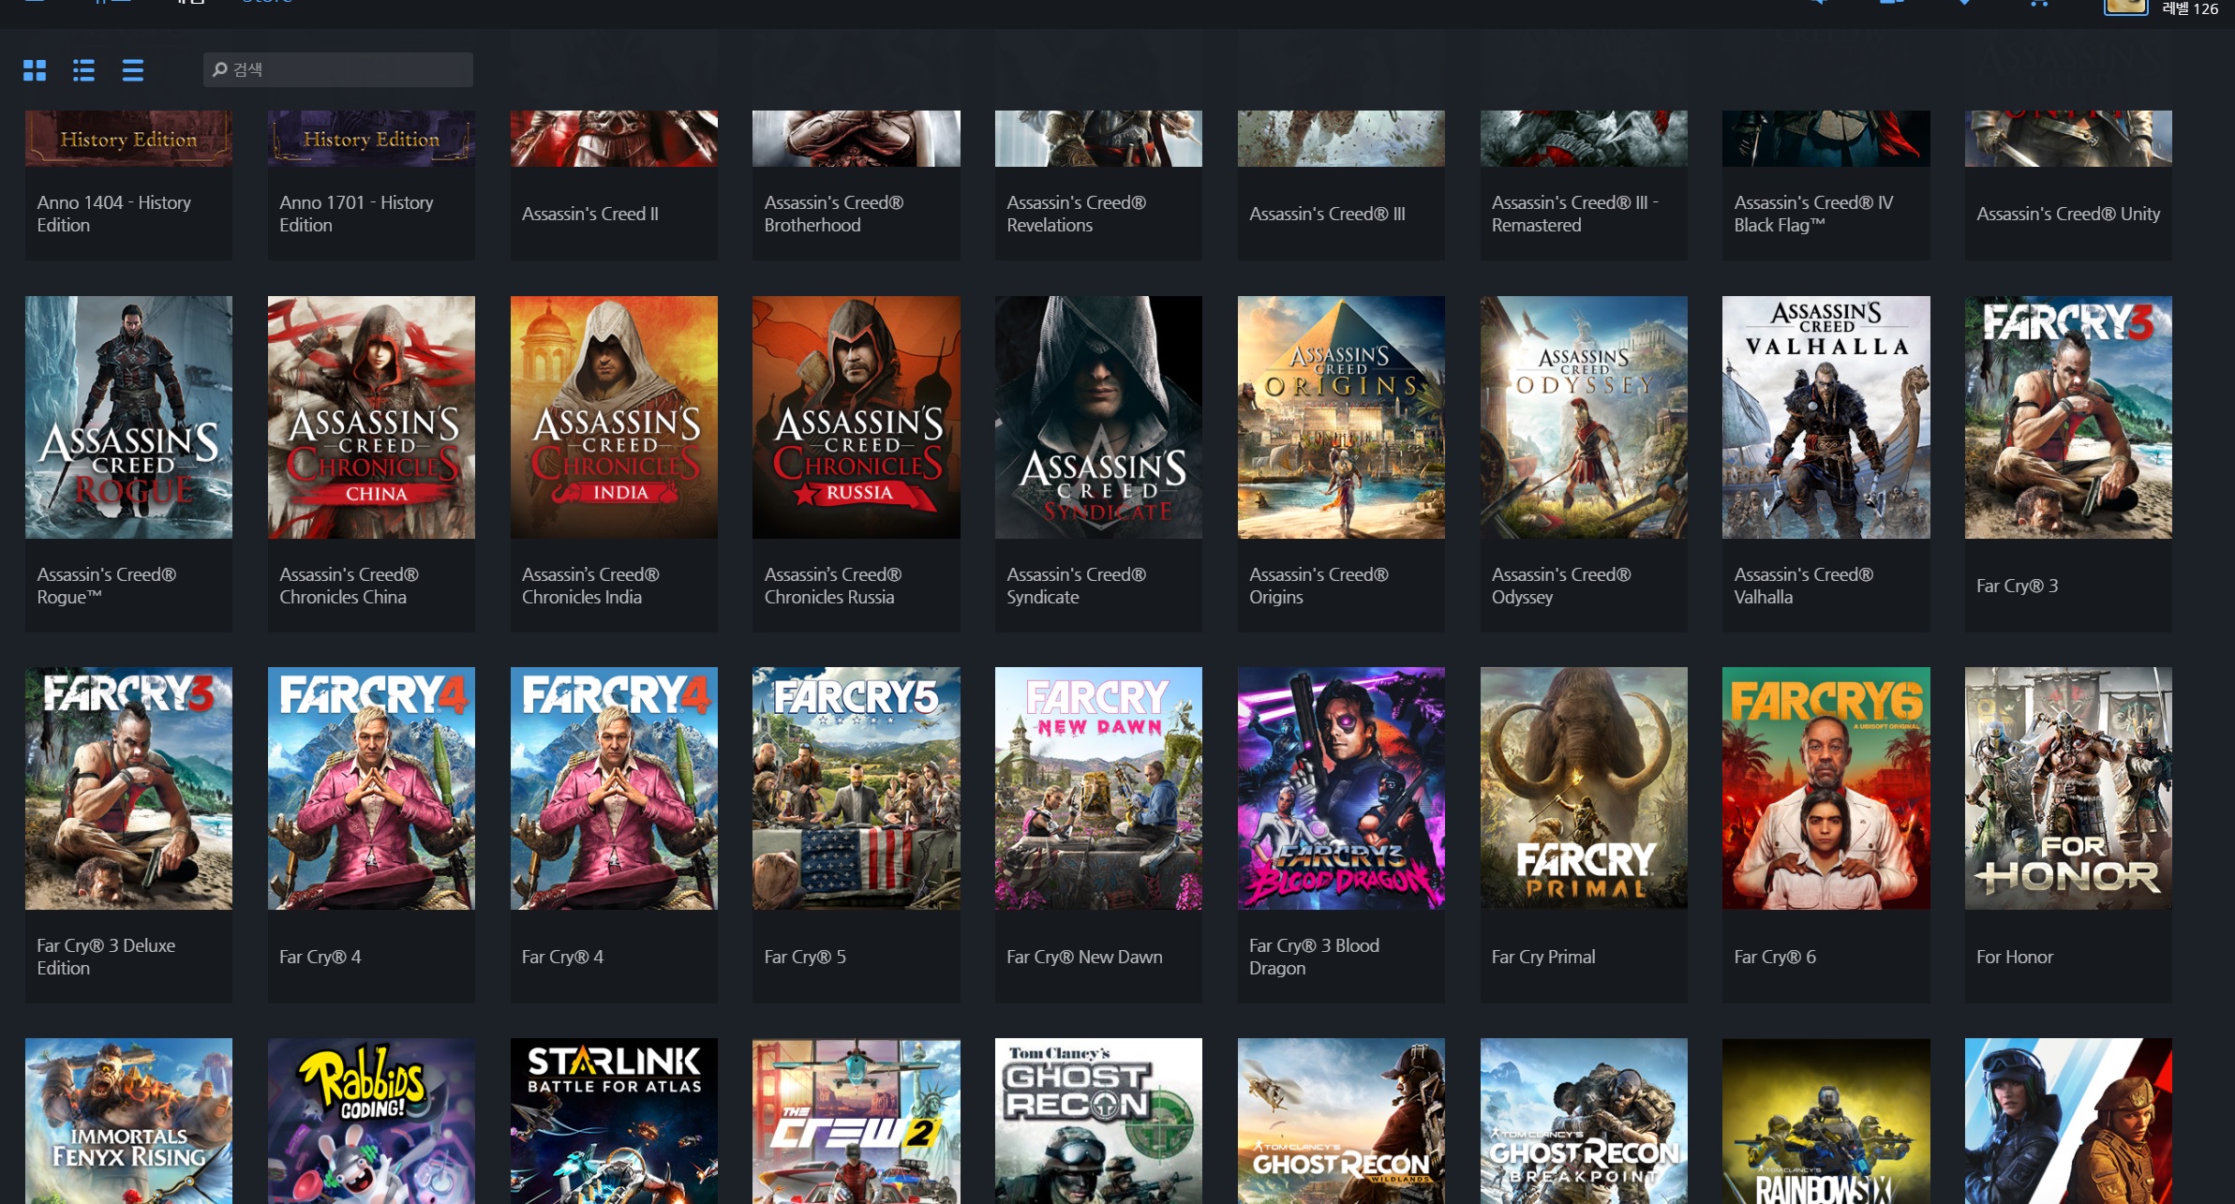
Task: Open Far Cry 3 Blood Dragon cover
Action: point(1341,788)
